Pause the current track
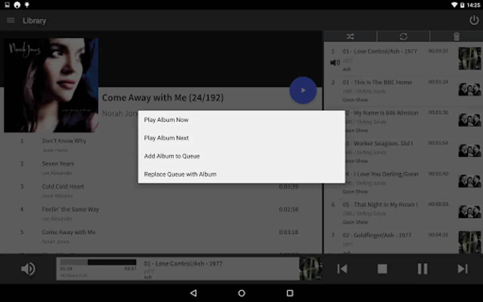Image resolution: width=483 pixels, height=302 pixels. coord(423,269)
